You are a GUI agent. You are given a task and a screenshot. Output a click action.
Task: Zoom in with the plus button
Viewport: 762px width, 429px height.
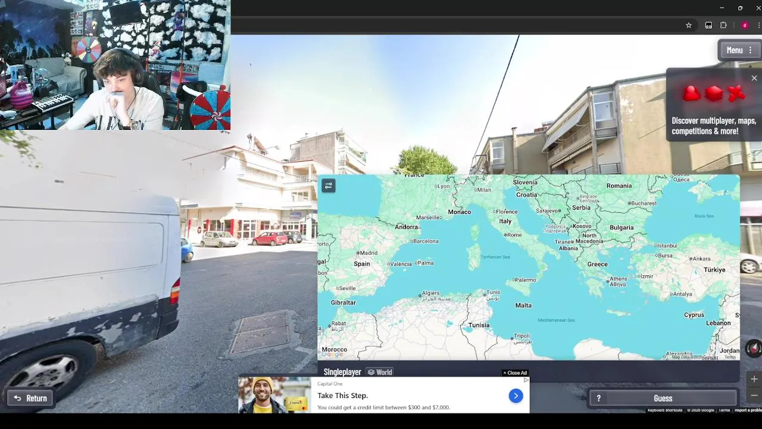pos(754,379)
